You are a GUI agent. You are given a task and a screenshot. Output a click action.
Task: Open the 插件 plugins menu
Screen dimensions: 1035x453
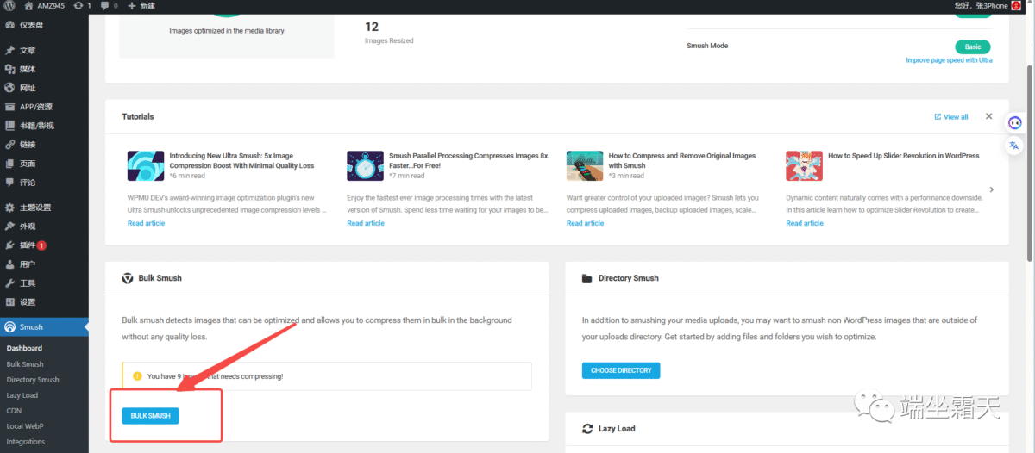coord(28,245)
